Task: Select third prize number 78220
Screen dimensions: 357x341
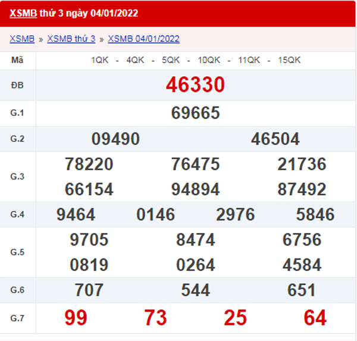Action: click(x=89, y=164)
